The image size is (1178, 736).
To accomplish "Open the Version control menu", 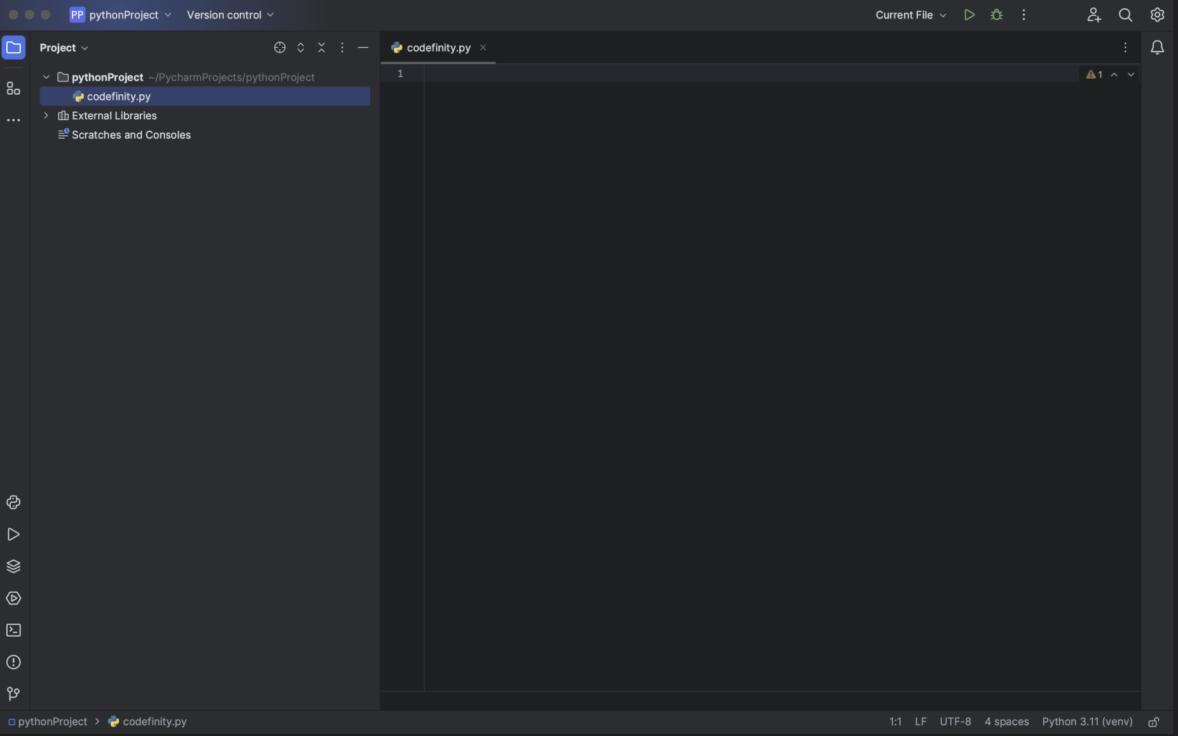I will [x=230, y=15].
